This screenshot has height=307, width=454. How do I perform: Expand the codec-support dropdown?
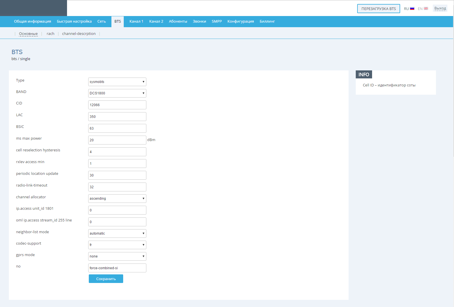pos(117,245)
